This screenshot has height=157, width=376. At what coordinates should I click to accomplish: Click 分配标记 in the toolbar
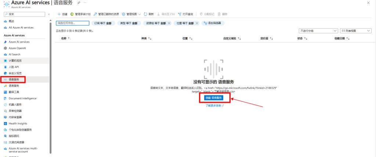coord(207,14)
